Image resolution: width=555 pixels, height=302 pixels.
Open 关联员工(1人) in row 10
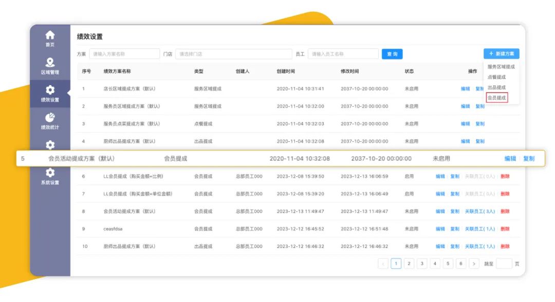(480, 246)
